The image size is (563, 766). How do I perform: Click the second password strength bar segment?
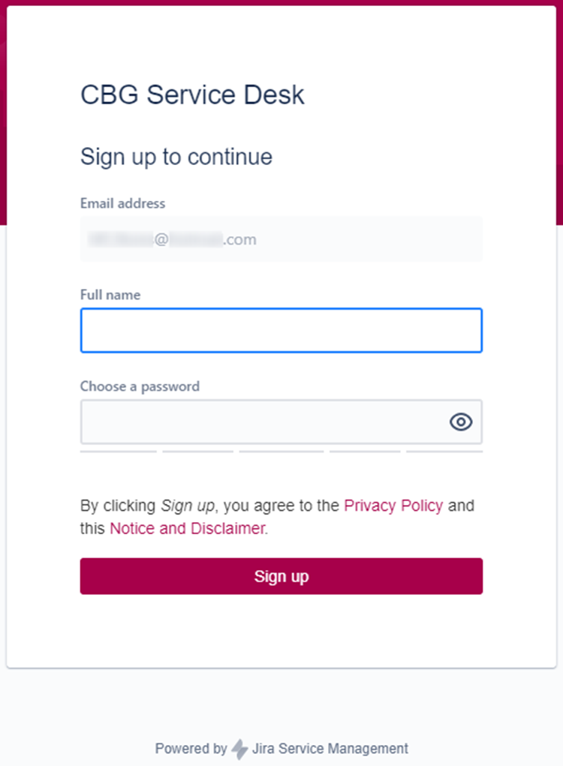198,452
